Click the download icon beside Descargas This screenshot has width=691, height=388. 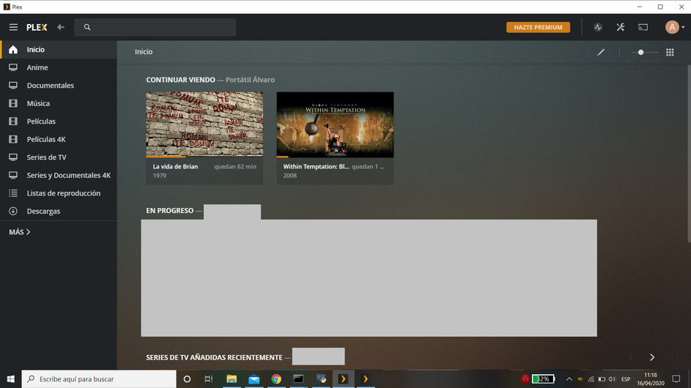[13, 212]
